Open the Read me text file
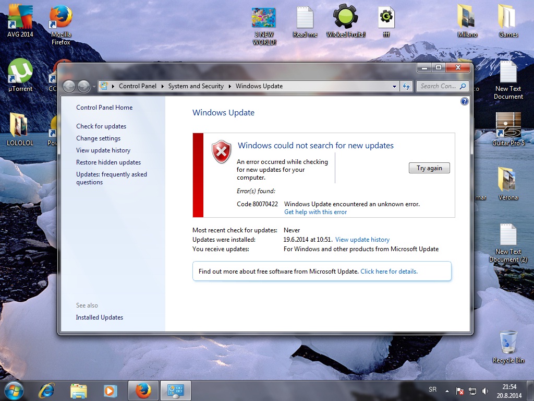 305,21
